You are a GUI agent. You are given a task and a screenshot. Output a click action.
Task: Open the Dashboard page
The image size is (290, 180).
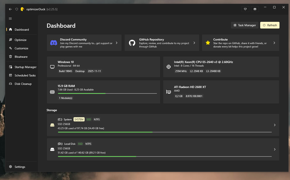coord(22,29)
